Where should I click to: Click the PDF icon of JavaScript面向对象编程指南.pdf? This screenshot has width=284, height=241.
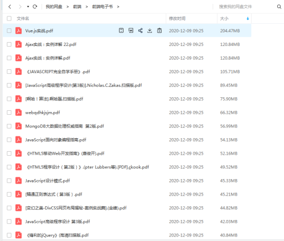click(18, 140)
